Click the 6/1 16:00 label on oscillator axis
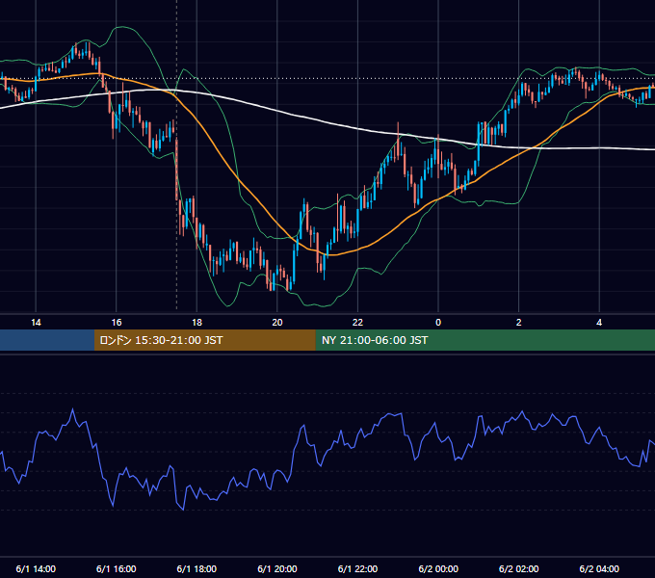 (117, 568)
